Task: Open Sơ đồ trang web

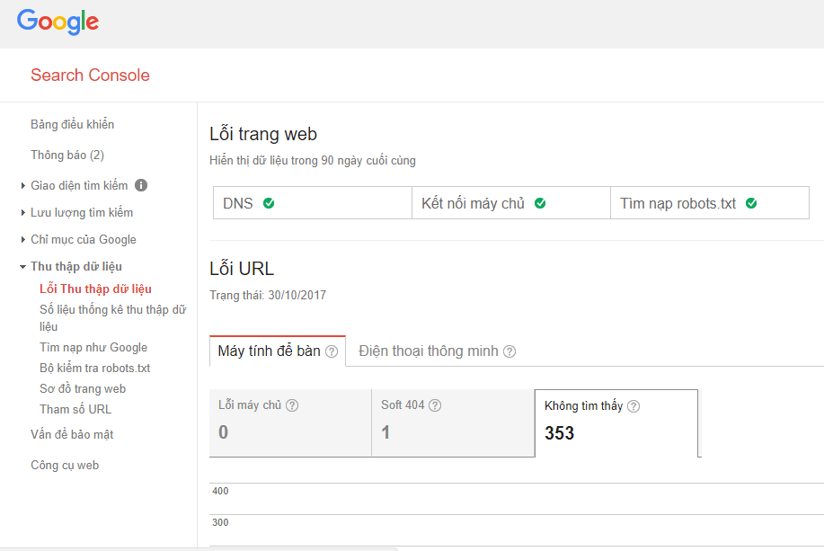Action: [x=83, y=388]
